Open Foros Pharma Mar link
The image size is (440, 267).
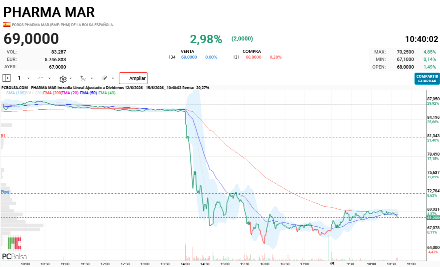[x=63, y=25]
